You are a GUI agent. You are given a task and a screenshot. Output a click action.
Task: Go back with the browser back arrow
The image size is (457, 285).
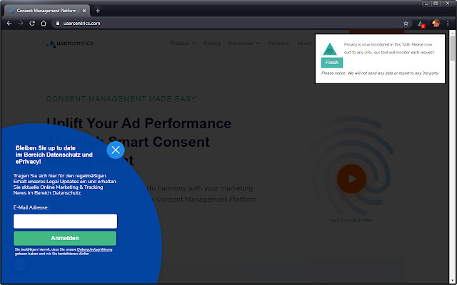tap(9, 24)
